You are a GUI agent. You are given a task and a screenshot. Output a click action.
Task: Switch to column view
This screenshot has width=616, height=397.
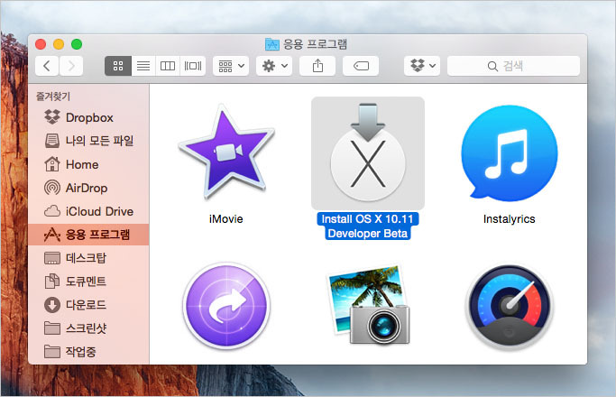coord(168,66)
